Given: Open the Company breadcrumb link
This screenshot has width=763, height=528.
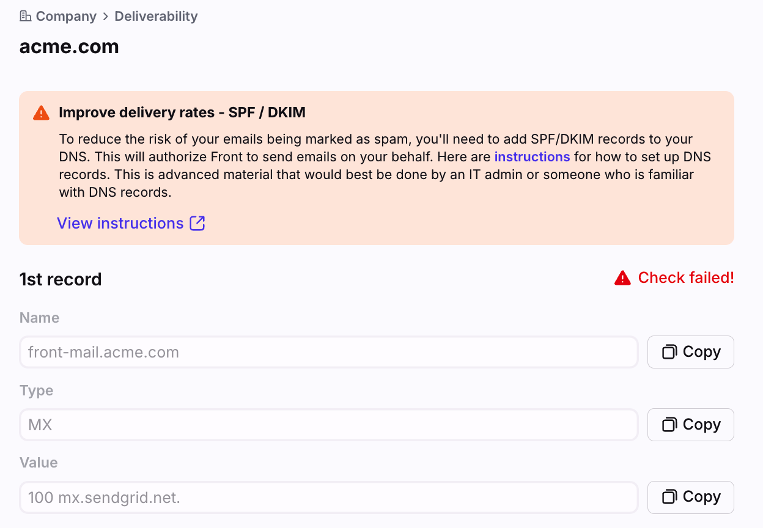Looking at the screenshot, I should coord(66,16).
